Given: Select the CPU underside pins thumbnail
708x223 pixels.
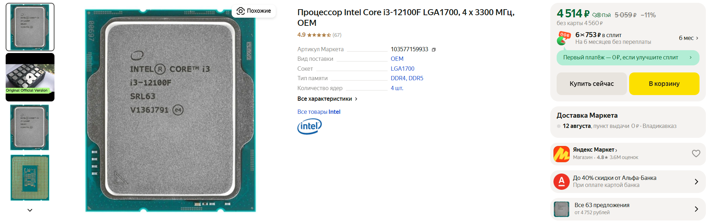Looking at the screenshot, I should [x=30, y=177].
